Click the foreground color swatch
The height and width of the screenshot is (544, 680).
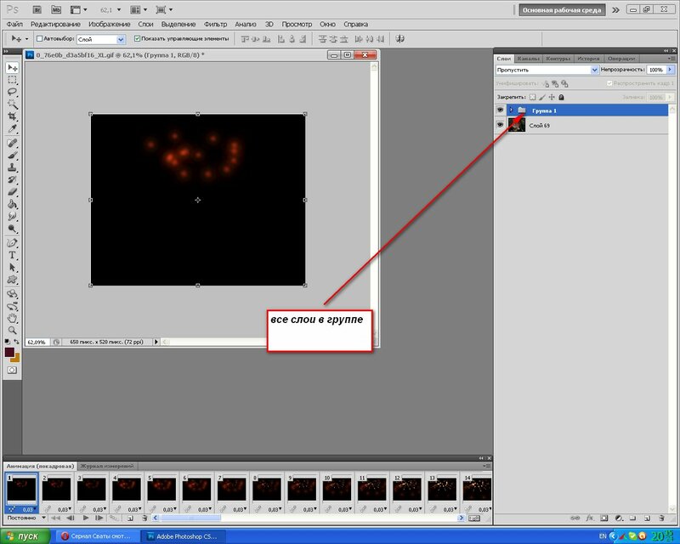pos(9,352)
